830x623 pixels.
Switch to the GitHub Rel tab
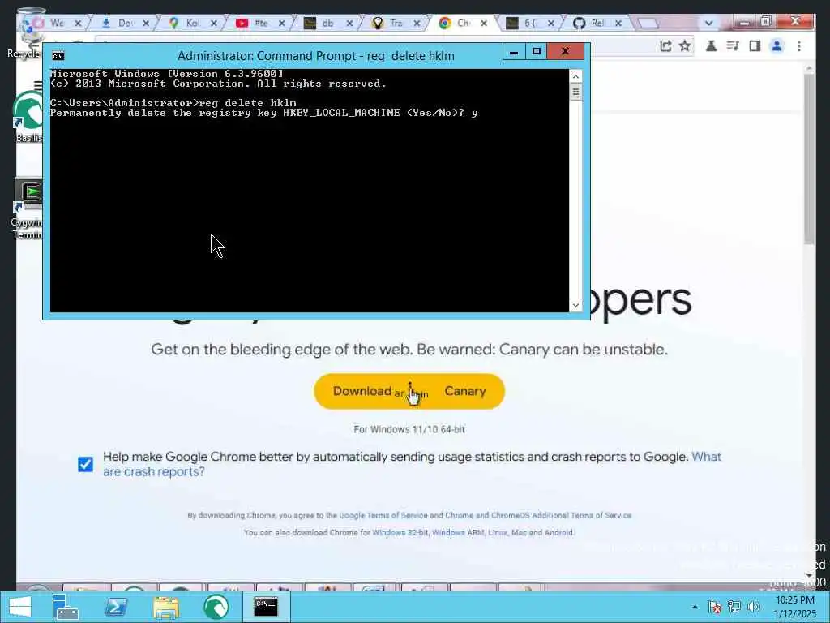pos(597,24)
